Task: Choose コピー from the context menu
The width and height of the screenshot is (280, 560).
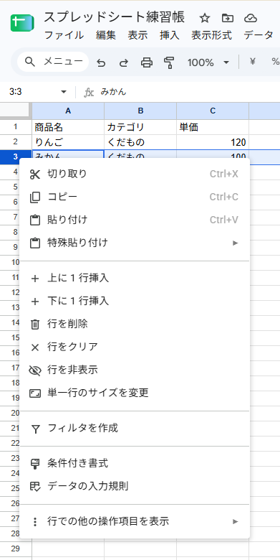Action: coord(135,197)
